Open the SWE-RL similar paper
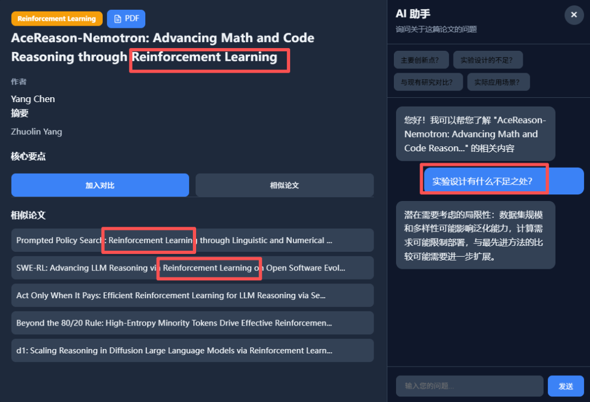 (192, 268)
